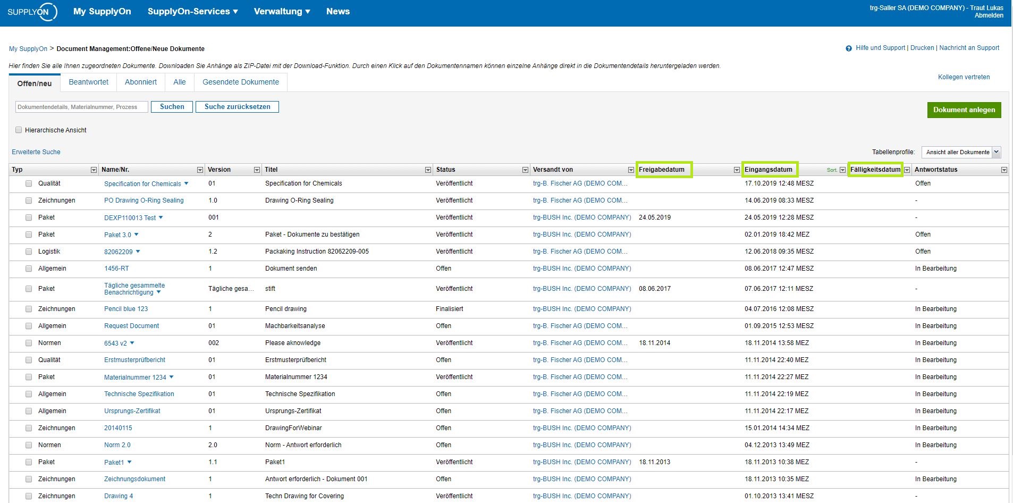1013x503 pixels.
Task: Switch to Abonniert tab
Action: coord(141,82)
